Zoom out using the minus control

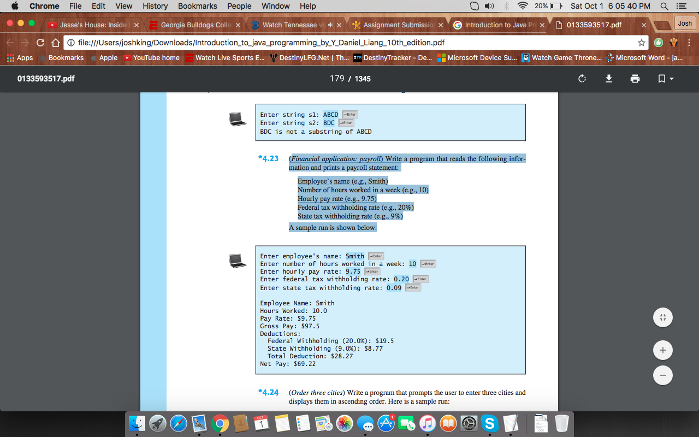(x=662, y=375)
